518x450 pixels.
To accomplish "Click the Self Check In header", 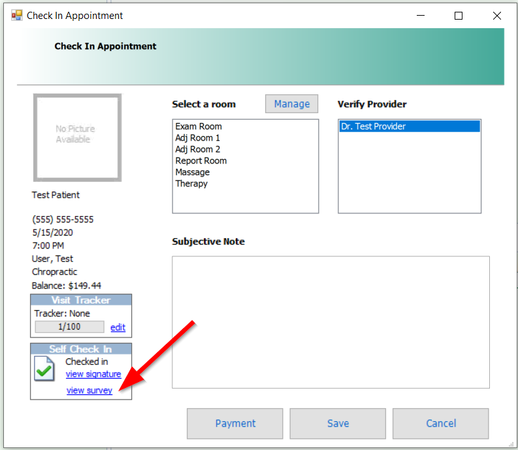I will point(81,349).
